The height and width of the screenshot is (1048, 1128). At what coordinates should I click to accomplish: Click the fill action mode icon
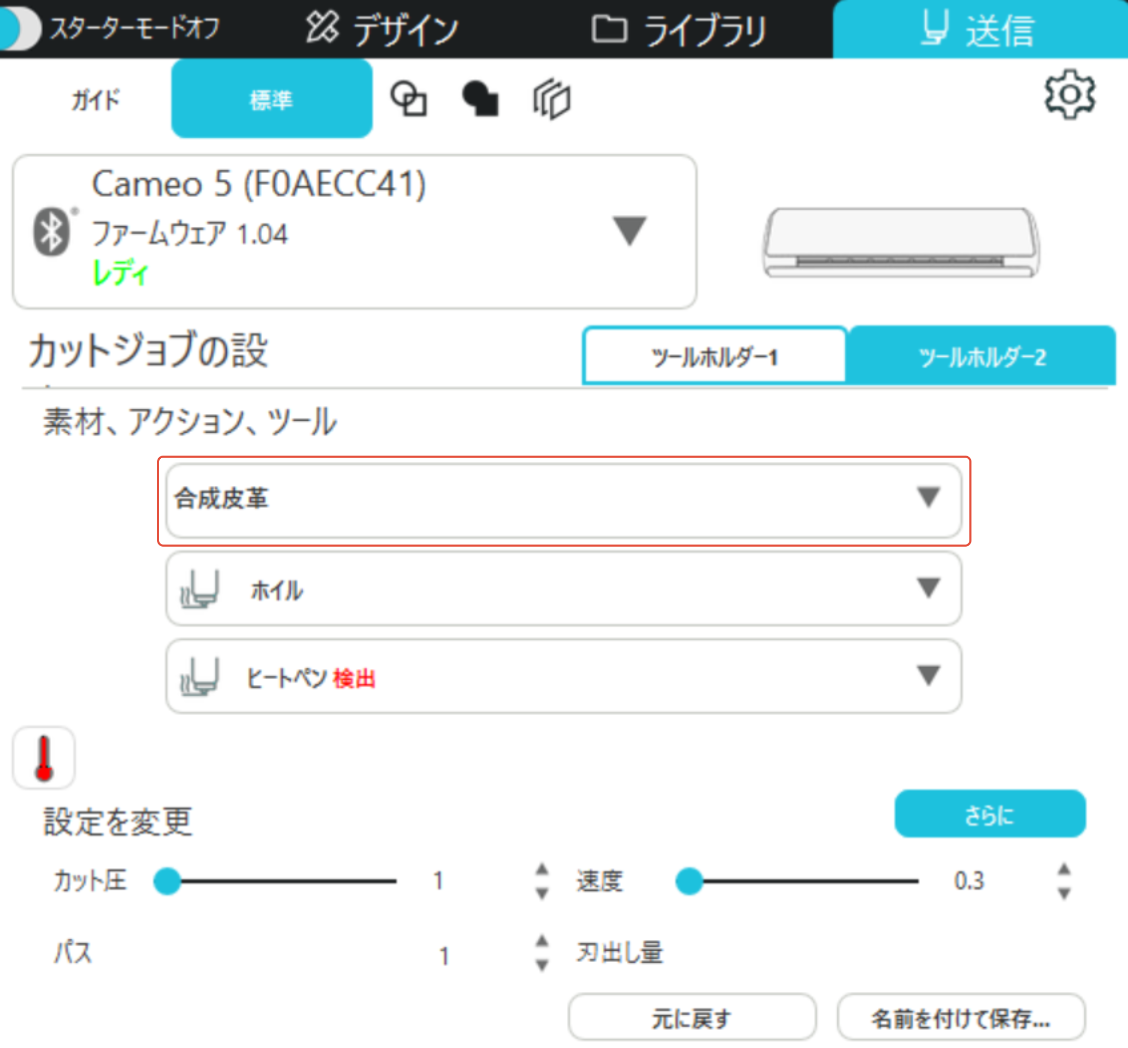pyautogui.click(x=481, y=99)
